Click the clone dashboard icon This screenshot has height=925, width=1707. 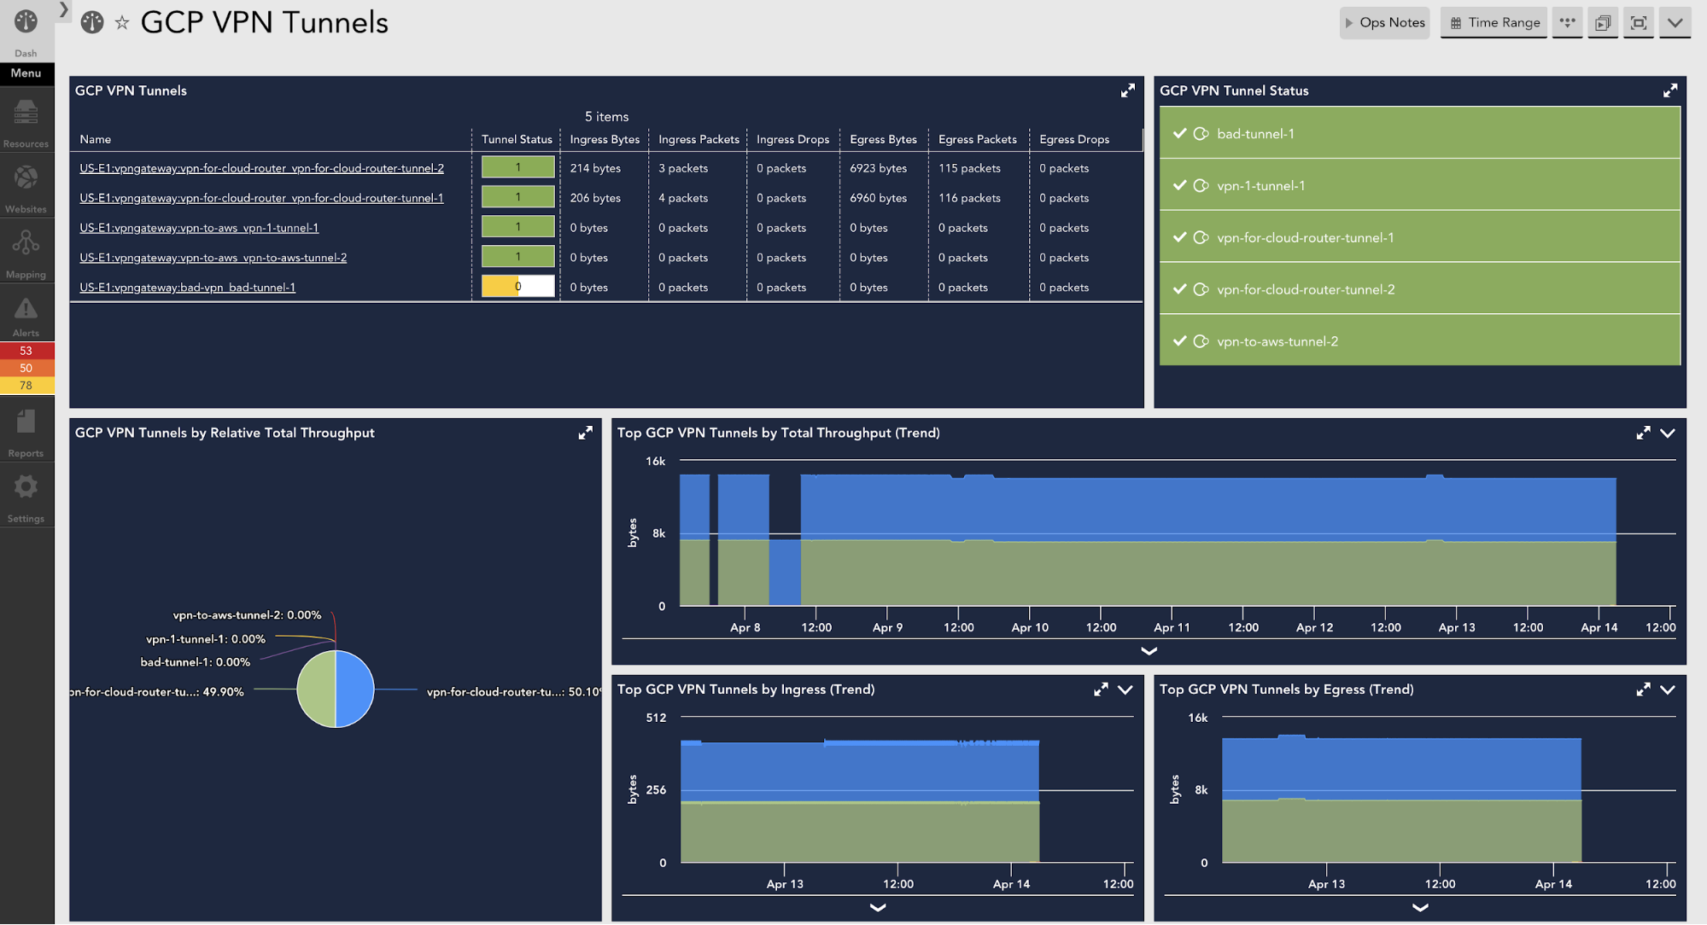point(1603,23)
